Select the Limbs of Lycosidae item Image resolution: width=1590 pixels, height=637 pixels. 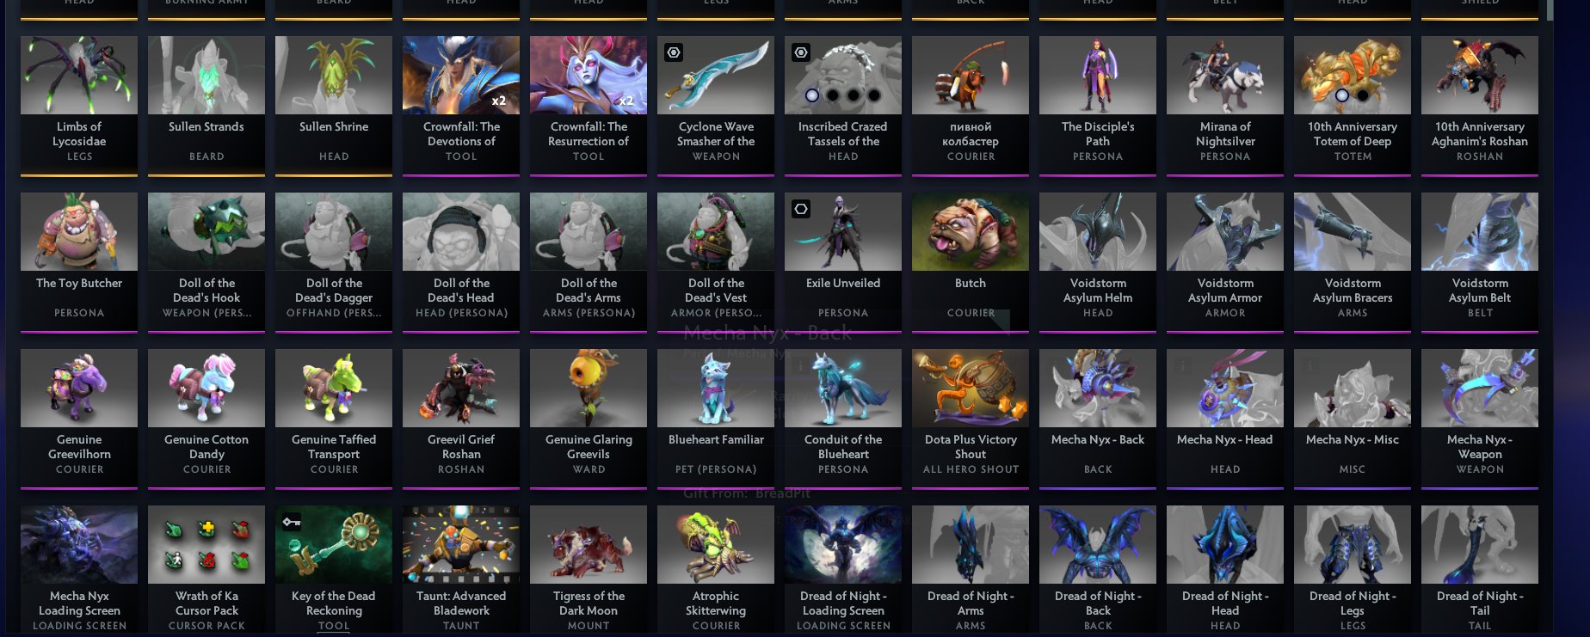click(x=79, y=106)
